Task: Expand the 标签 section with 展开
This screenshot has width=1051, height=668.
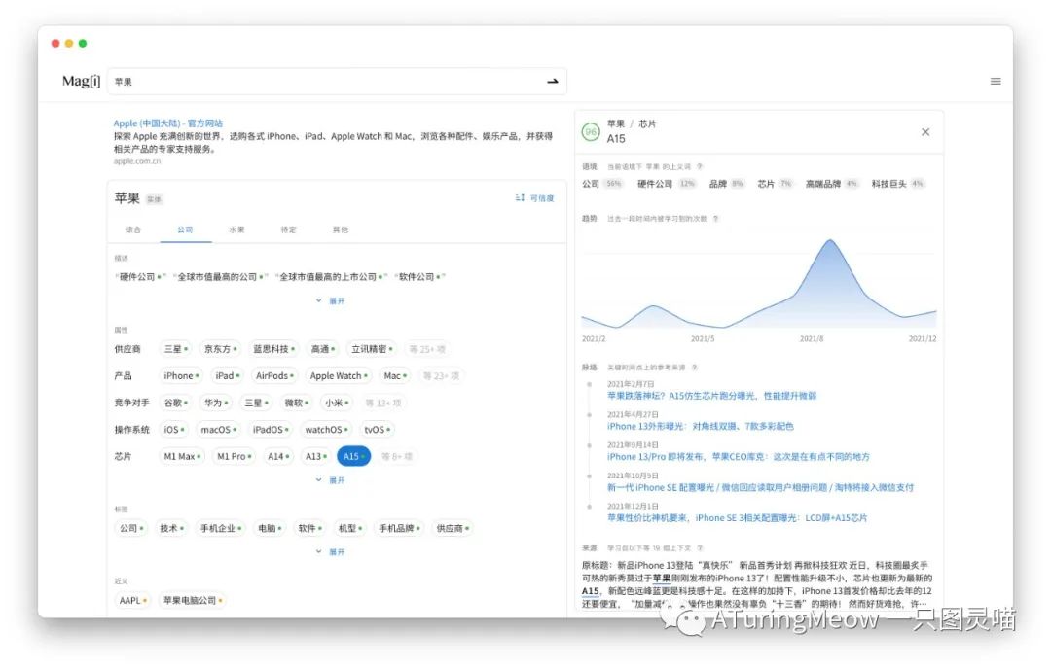Action: 331,551
